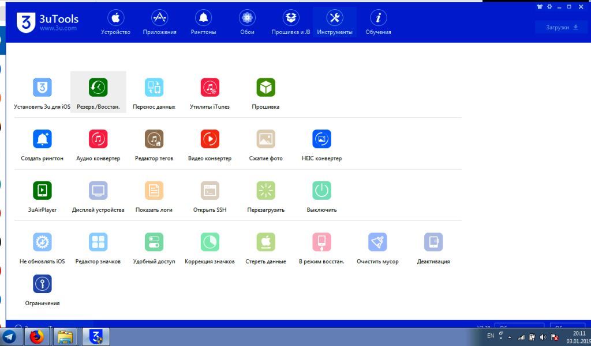Open HEIC конвертер
This screenshot has height=346, width=591.
[321, 146]
